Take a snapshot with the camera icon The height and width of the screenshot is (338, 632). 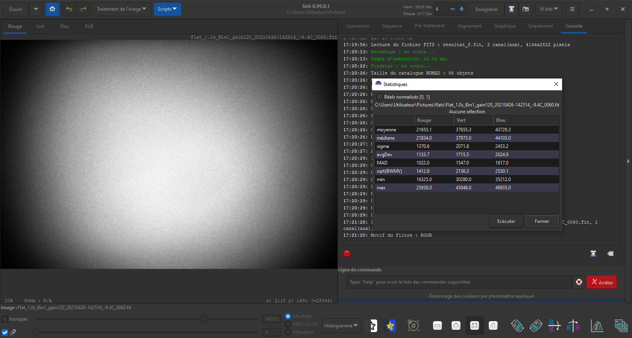(x=526, y=9)
